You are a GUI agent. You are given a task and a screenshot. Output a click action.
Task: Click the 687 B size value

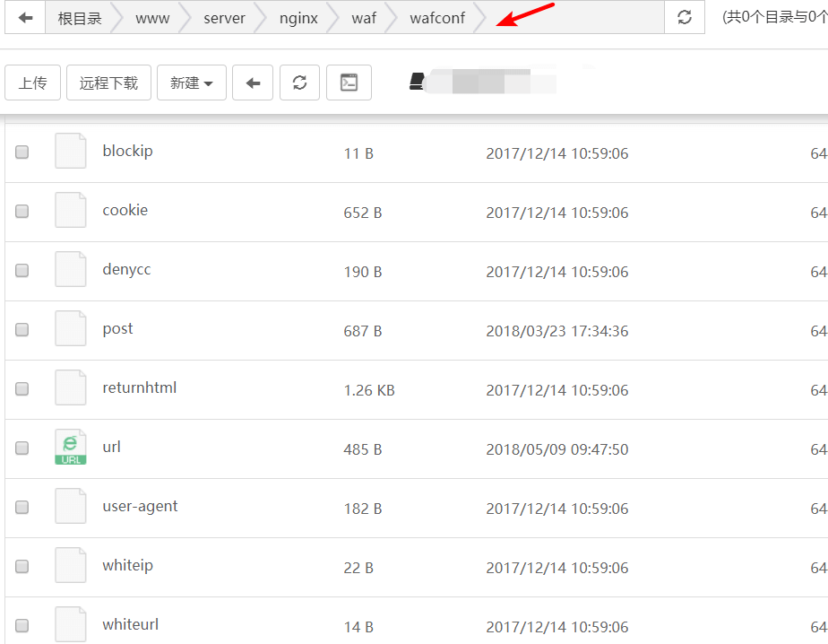point(363,331)
